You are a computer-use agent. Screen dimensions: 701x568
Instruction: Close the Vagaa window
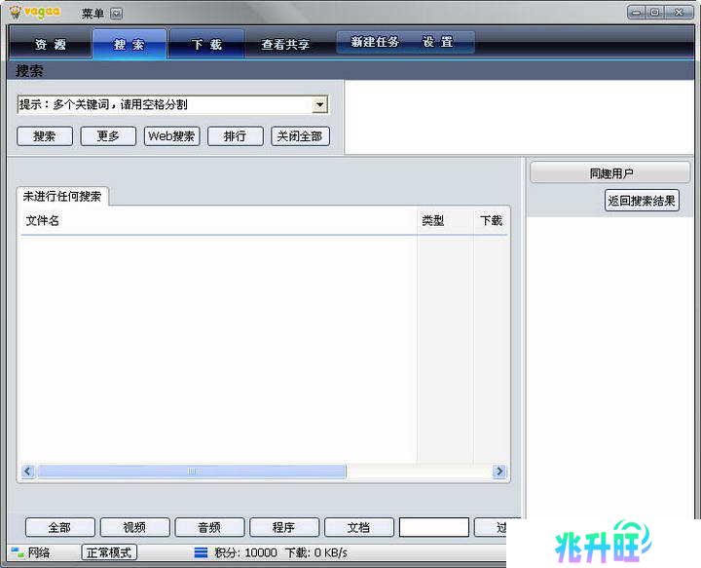click(x=680, y=13)
